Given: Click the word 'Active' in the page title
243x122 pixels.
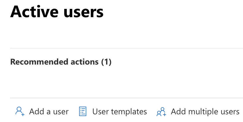Looking at the screenshot, I should [34, 12].
